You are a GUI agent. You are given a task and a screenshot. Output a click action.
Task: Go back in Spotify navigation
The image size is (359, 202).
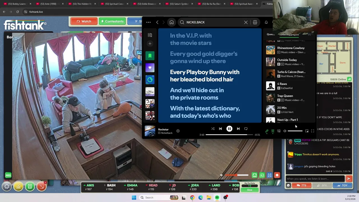coord(157,22)
